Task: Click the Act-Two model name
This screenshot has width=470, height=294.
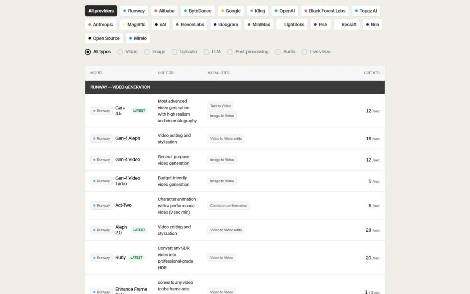Action: 123,205
